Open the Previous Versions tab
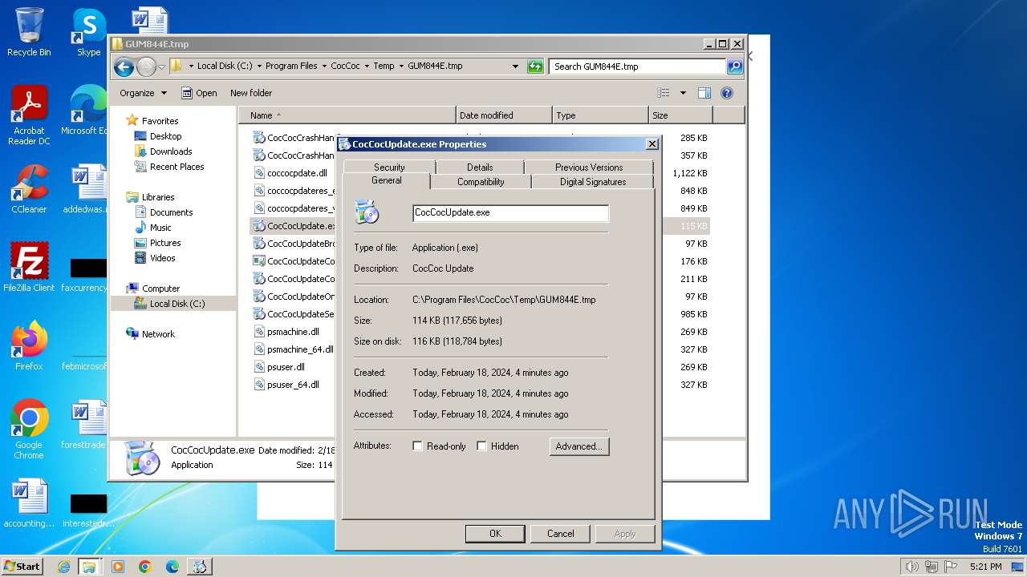The height and width of the screenshot is (577, 1027). tap(589, 167)
